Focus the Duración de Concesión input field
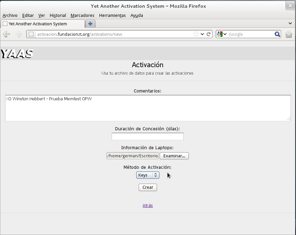296x235 pixels. coord(147,136)
